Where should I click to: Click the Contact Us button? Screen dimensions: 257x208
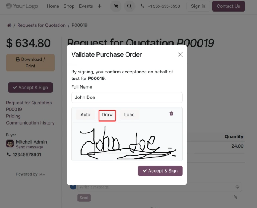228,6
